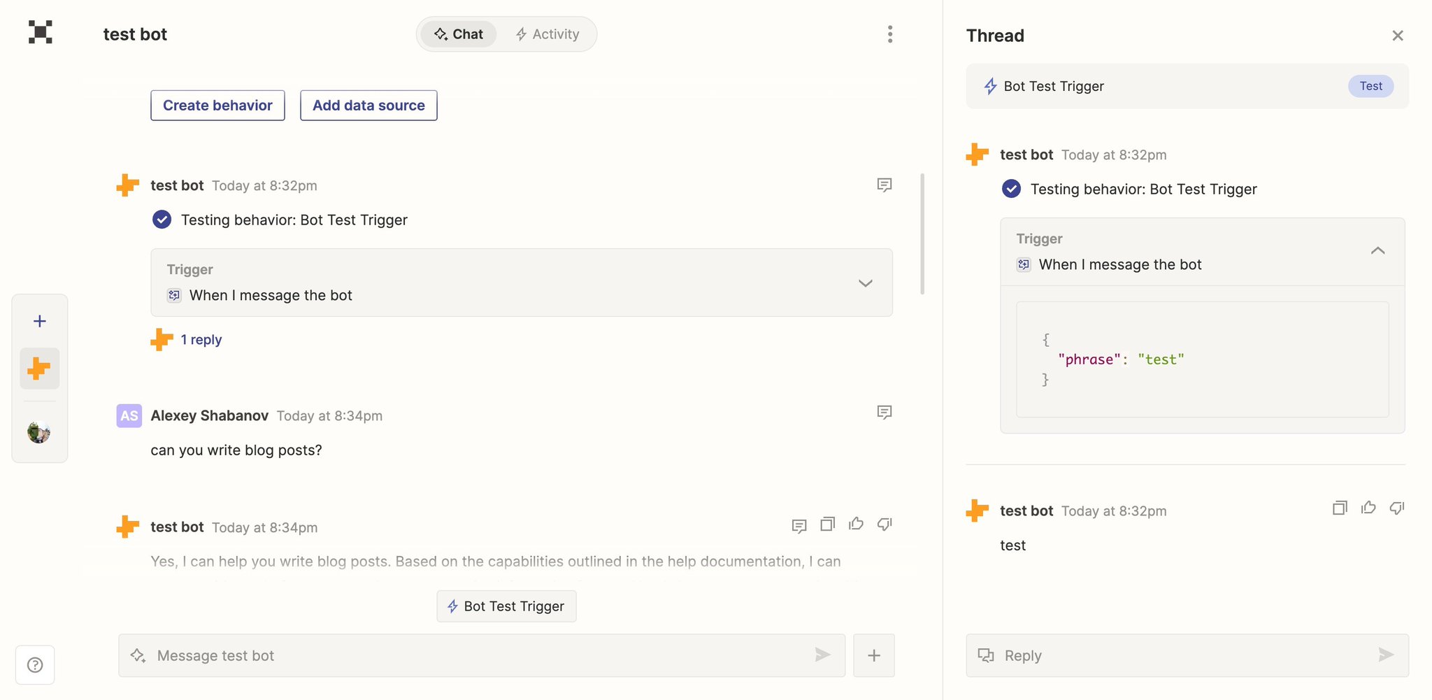This screenshot has width=1432, height=700.
Task: Click the check icon for Testing behavior in Thread
Action: click(1011, 189)
